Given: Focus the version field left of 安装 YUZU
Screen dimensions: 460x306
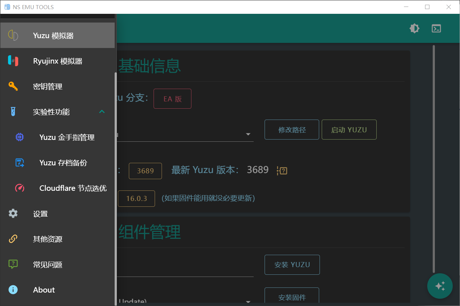Looking at the screenshot, I should (185, 267).
